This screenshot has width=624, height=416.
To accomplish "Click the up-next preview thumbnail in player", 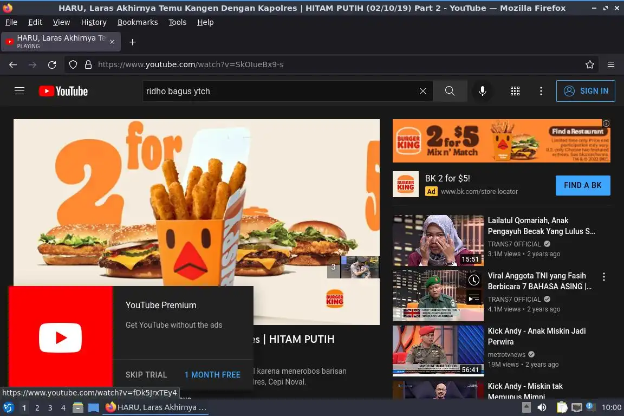I will click(x=360, y=267).
